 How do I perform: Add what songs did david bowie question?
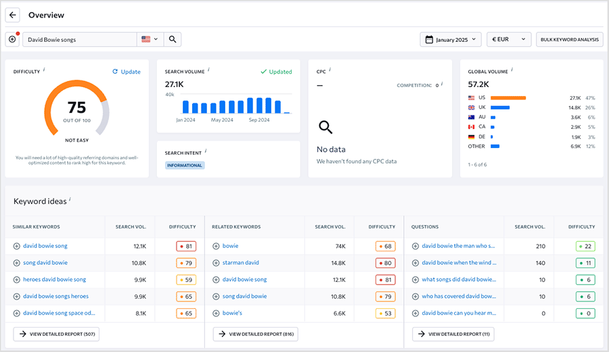(415, 280)
